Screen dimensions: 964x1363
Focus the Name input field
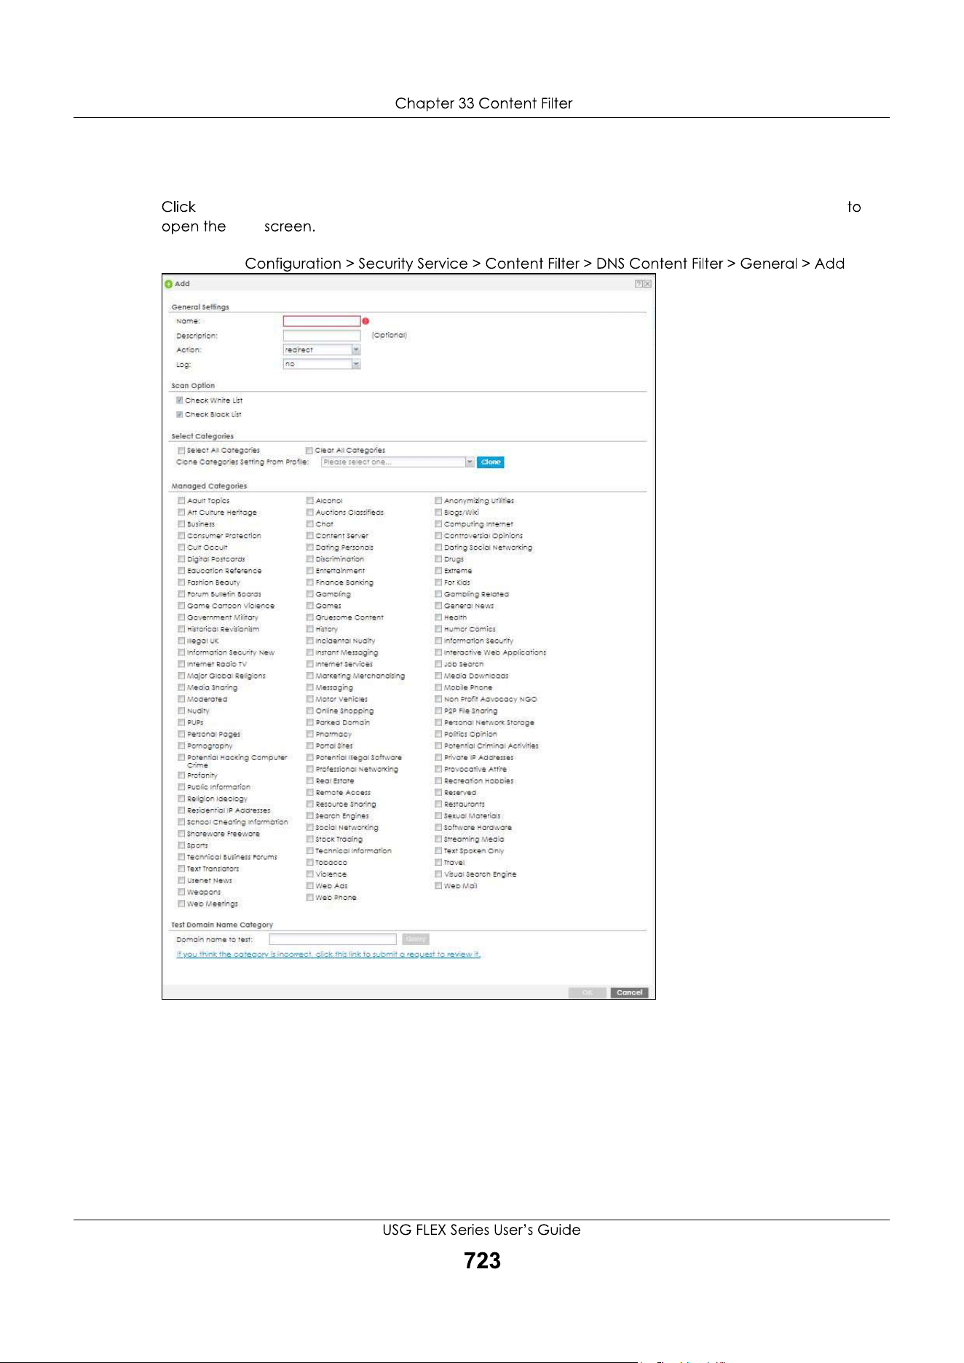tap(322, 321)
